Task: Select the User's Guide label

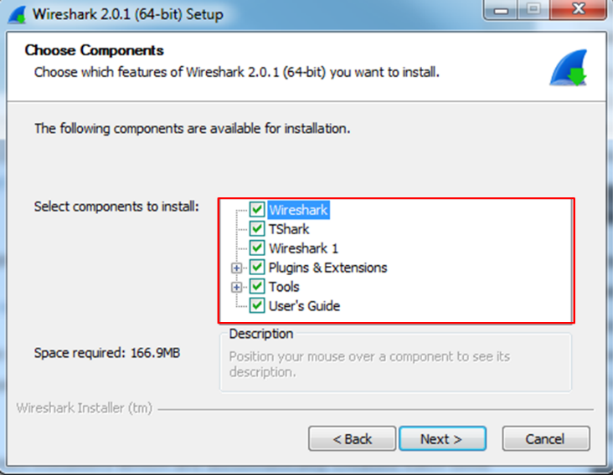Action: pyautogui.click(x=304, y=306)
